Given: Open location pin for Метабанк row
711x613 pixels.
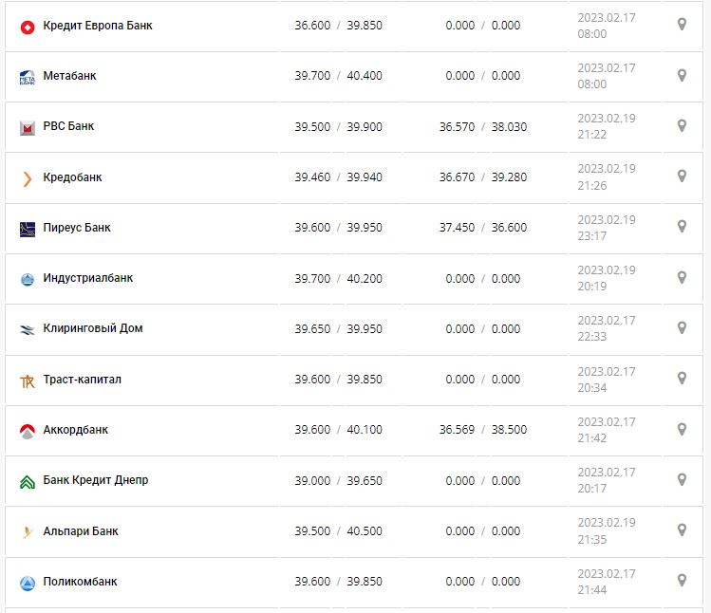Looking at the screenshot, I should coord(681,75).
